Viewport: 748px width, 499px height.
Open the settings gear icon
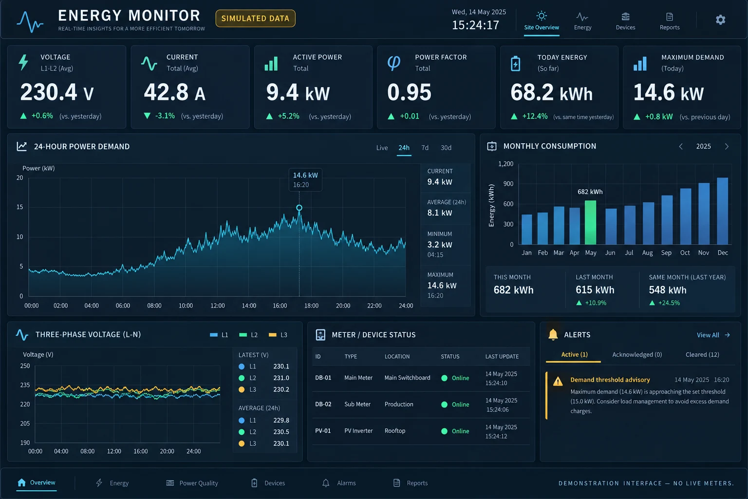pos(720,19)
